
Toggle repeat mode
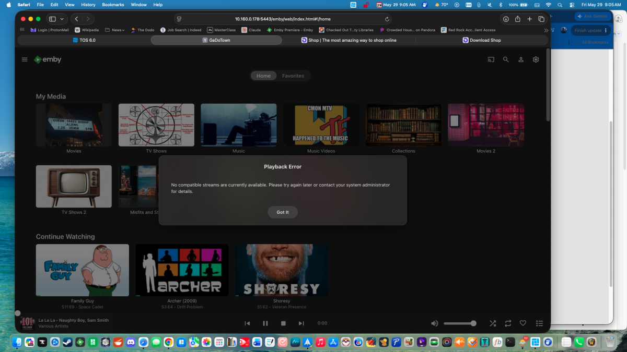click(508, 323)
